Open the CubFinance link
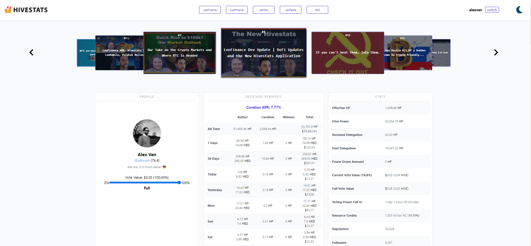531x246 pixels. pos(237,10)
